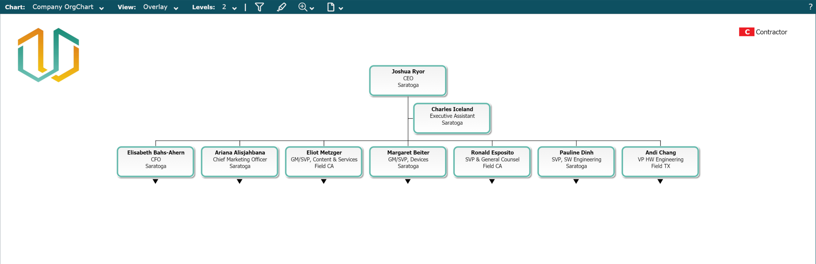The height and width of the screenshot is (264, 816).
Task: Click the document page icon
Action: [330, 7]
